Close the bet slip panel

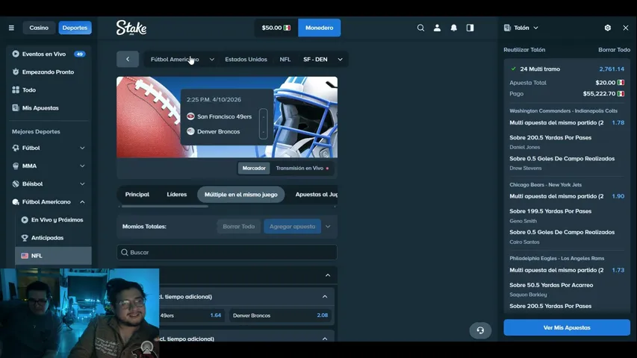(x=626, y=28)
